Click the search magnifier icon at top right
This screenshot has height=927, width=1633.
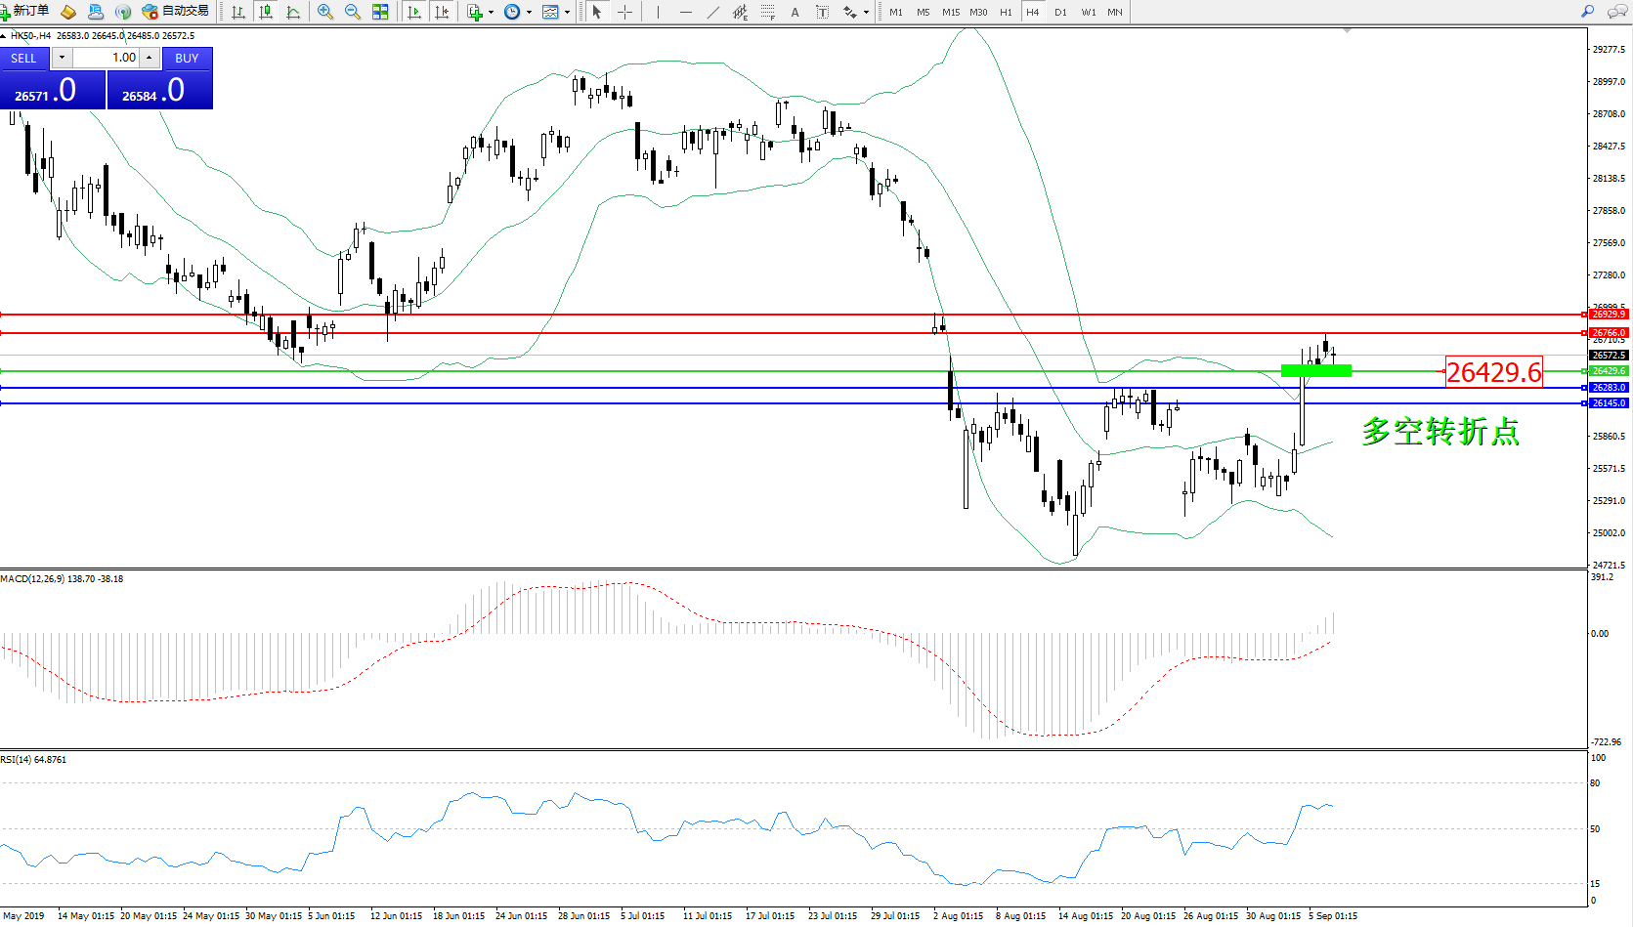point(1587,12)
